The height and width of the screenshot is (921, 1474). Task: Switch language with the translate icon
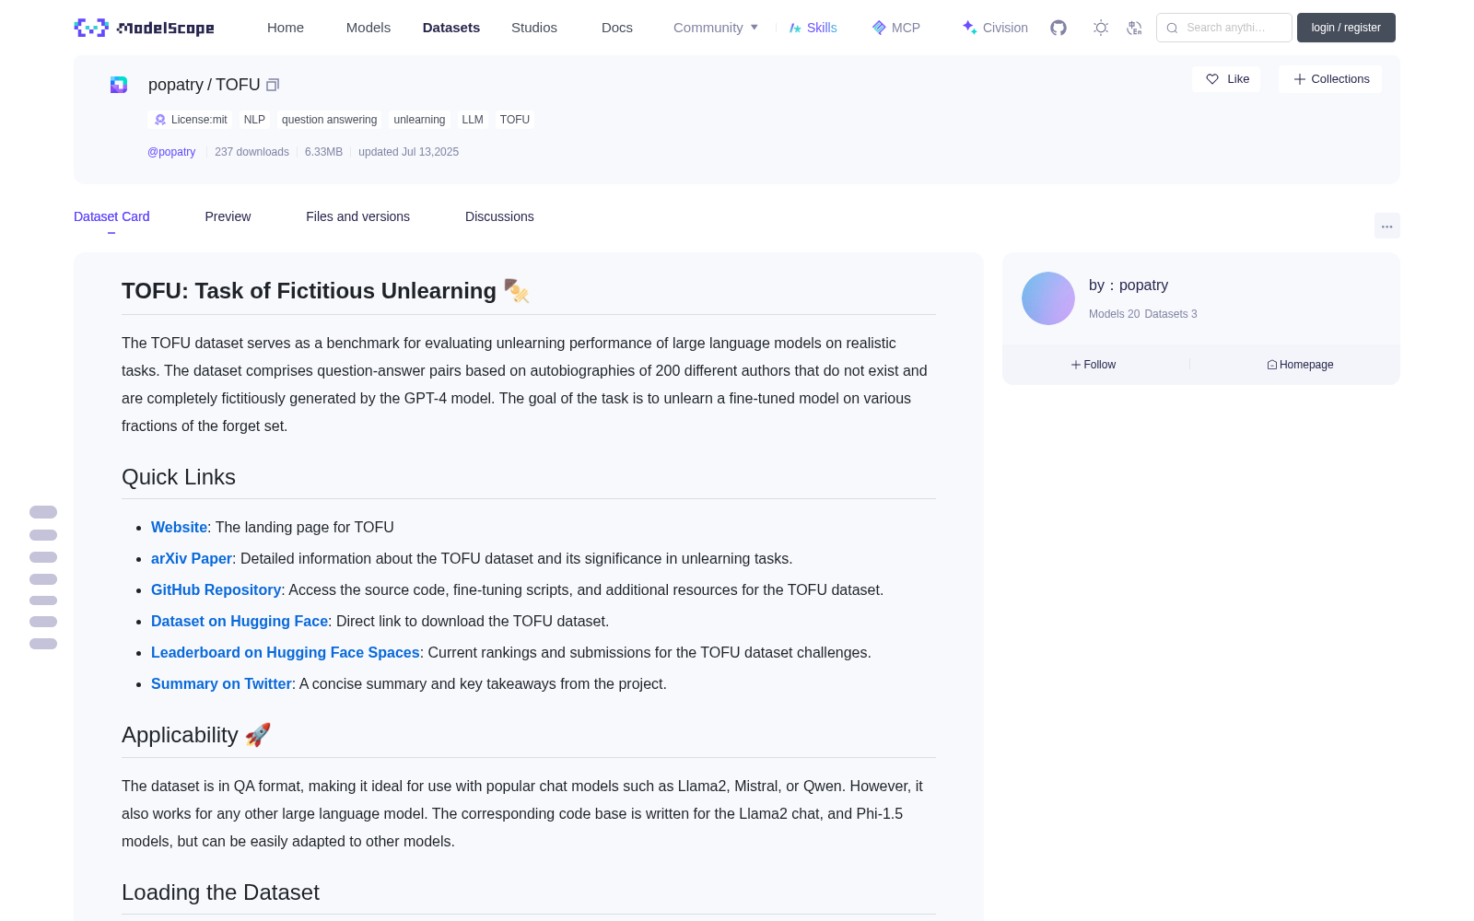click(1135, 28)
